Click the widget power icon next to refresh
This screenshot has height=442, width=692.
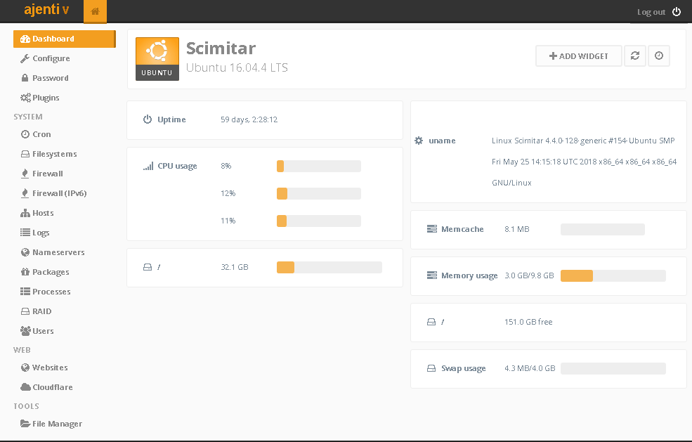(x=658, y=56)
